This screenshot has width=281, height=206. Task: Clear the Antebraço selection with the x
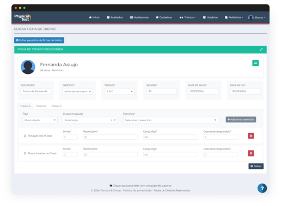[x=112, y=120]
